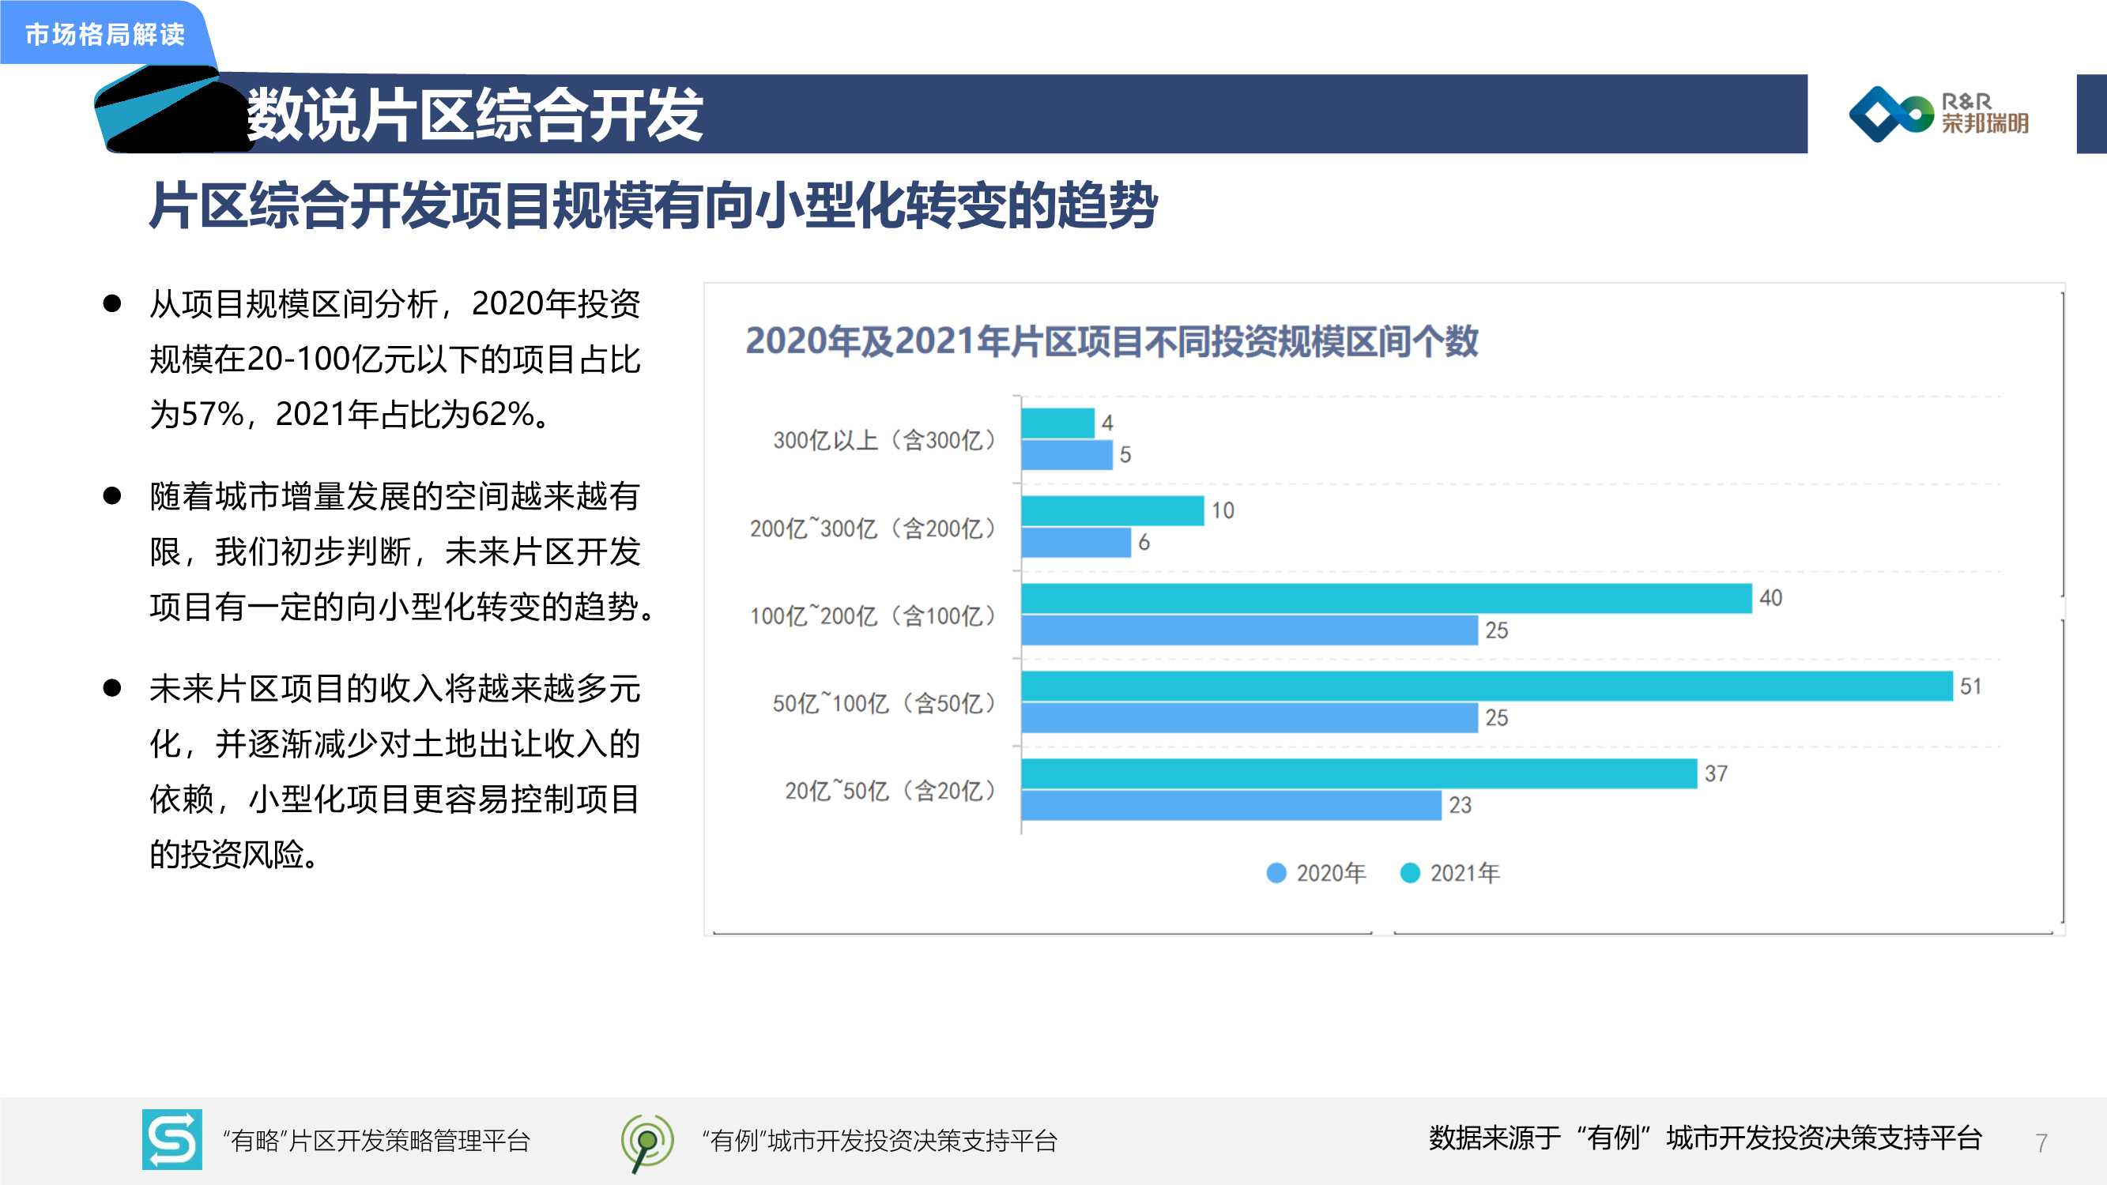Click the 市场格局解读 tab label
The image size is (2107, 1185).
click(104, 34)
